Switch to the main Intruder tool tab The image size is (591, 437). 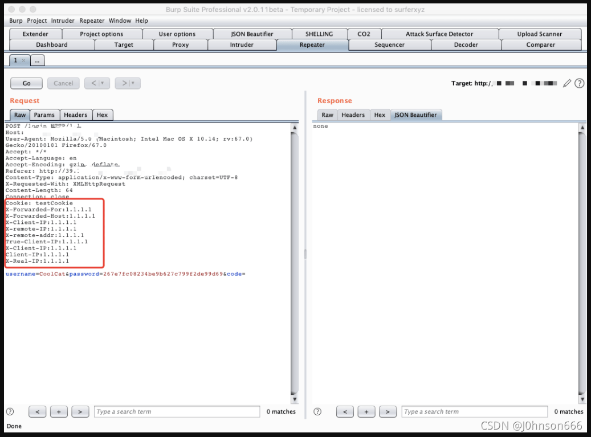(242, 44)
